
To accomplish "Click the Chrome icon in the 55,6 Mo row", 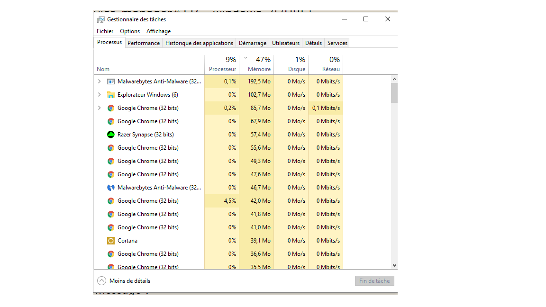I will pos(111,148).
